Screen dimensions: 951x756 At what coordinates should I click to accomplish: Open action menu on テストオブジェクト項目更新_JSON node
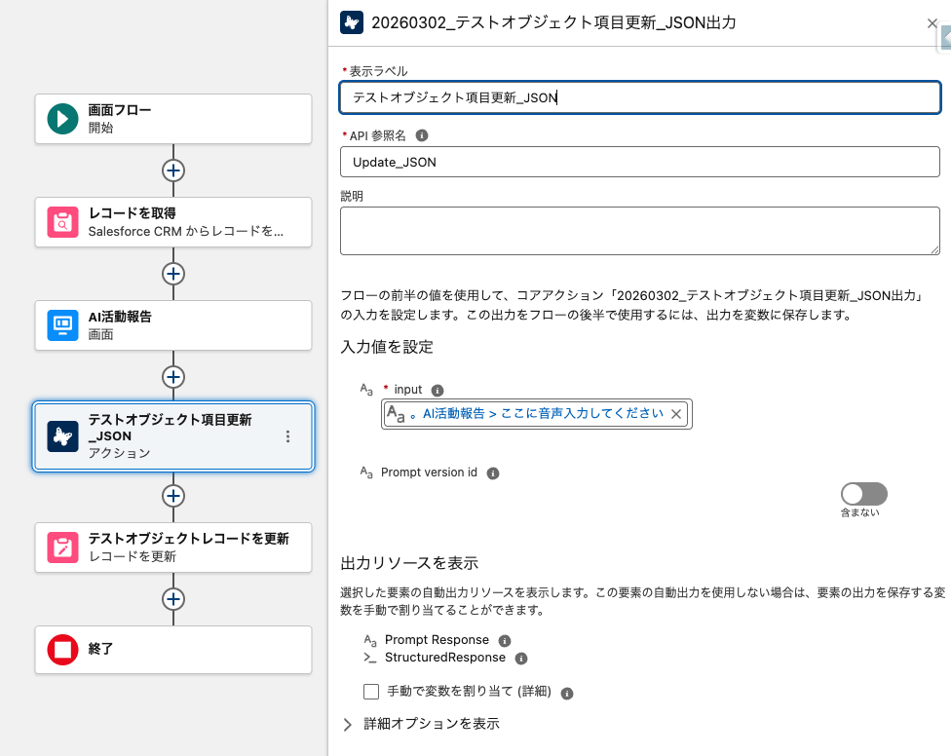pos(287,436)
